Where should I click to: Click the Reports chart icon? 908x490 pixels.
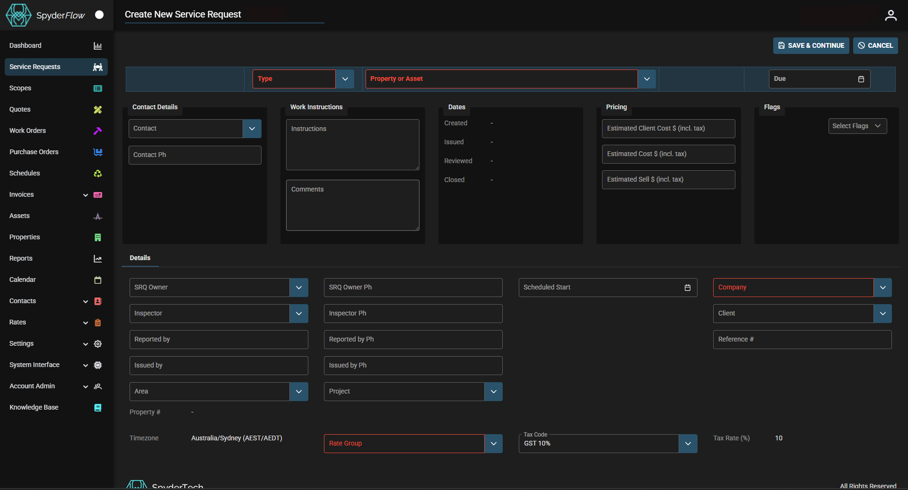pos(97,258)
